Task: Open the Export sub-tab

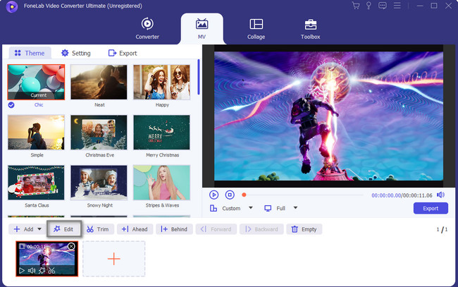Action: (123, 53)
